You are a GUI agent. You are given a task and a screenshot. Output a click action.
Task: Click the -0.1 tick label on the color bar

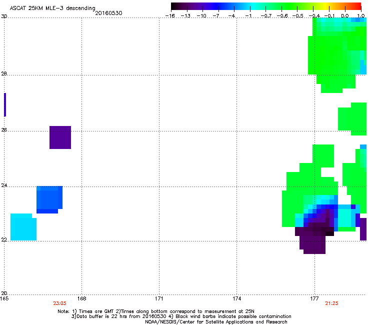tap(329, 16)
